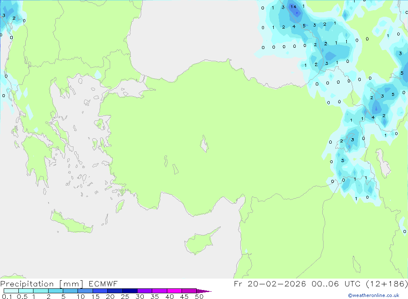
Task: Open the weatheronline.co.uk link
Action: [374, 295]
